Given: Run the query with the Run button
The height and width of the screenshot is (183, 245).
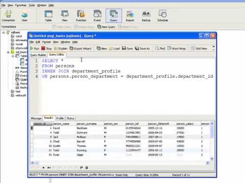Looking at the screenshot, I should pos(34,48).
